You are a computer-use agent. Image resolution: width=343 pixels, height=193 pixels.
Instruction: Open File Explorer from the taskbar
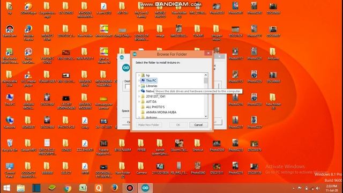pos(21,188)
